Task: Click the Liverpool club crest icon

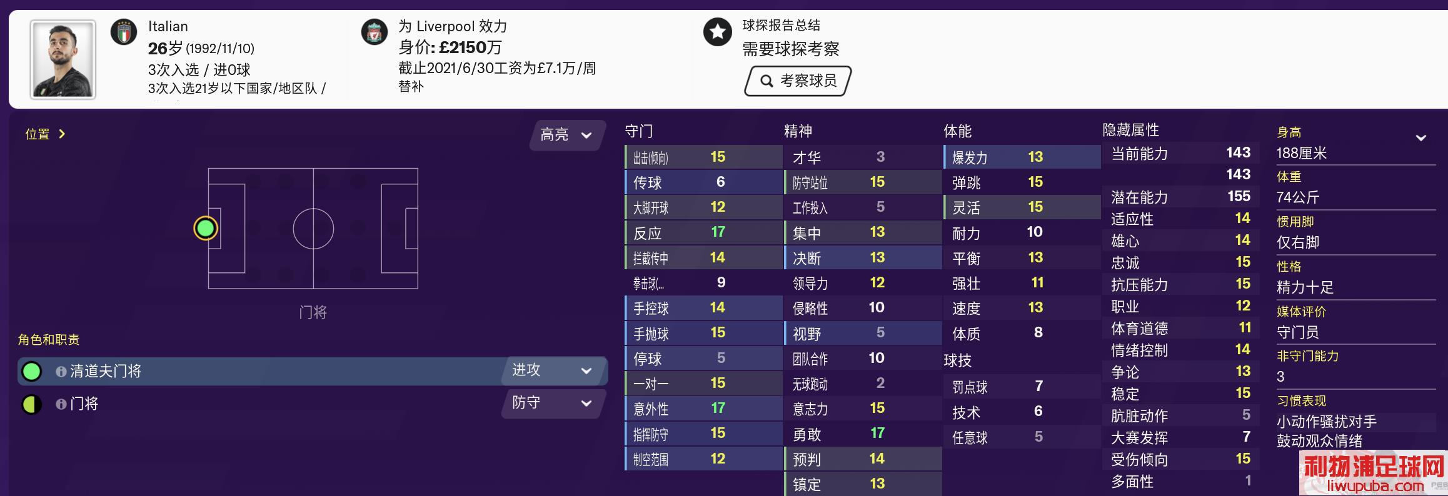Action: coord(375,32)
